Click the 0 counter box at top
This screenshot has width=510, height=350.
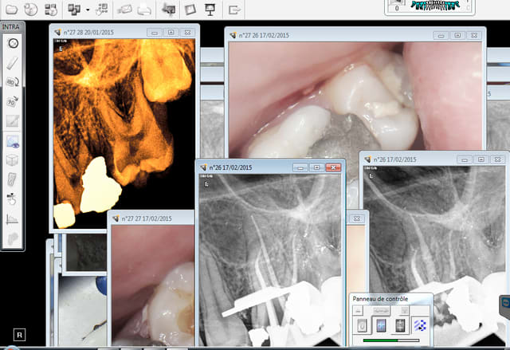click(397, 6)
